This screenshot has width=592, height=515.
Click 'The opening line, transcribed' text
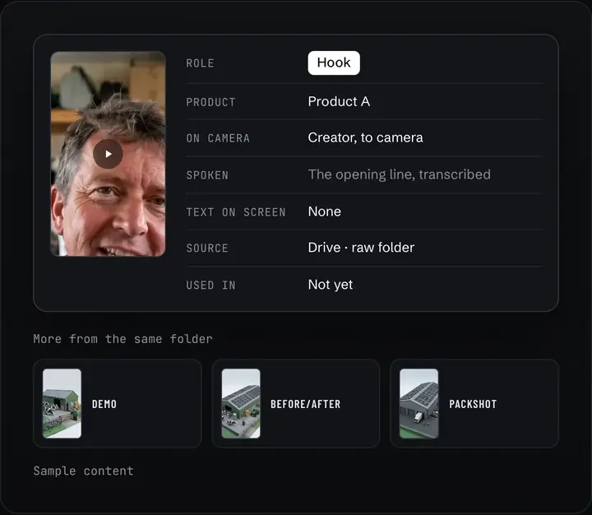click(399, 174)
